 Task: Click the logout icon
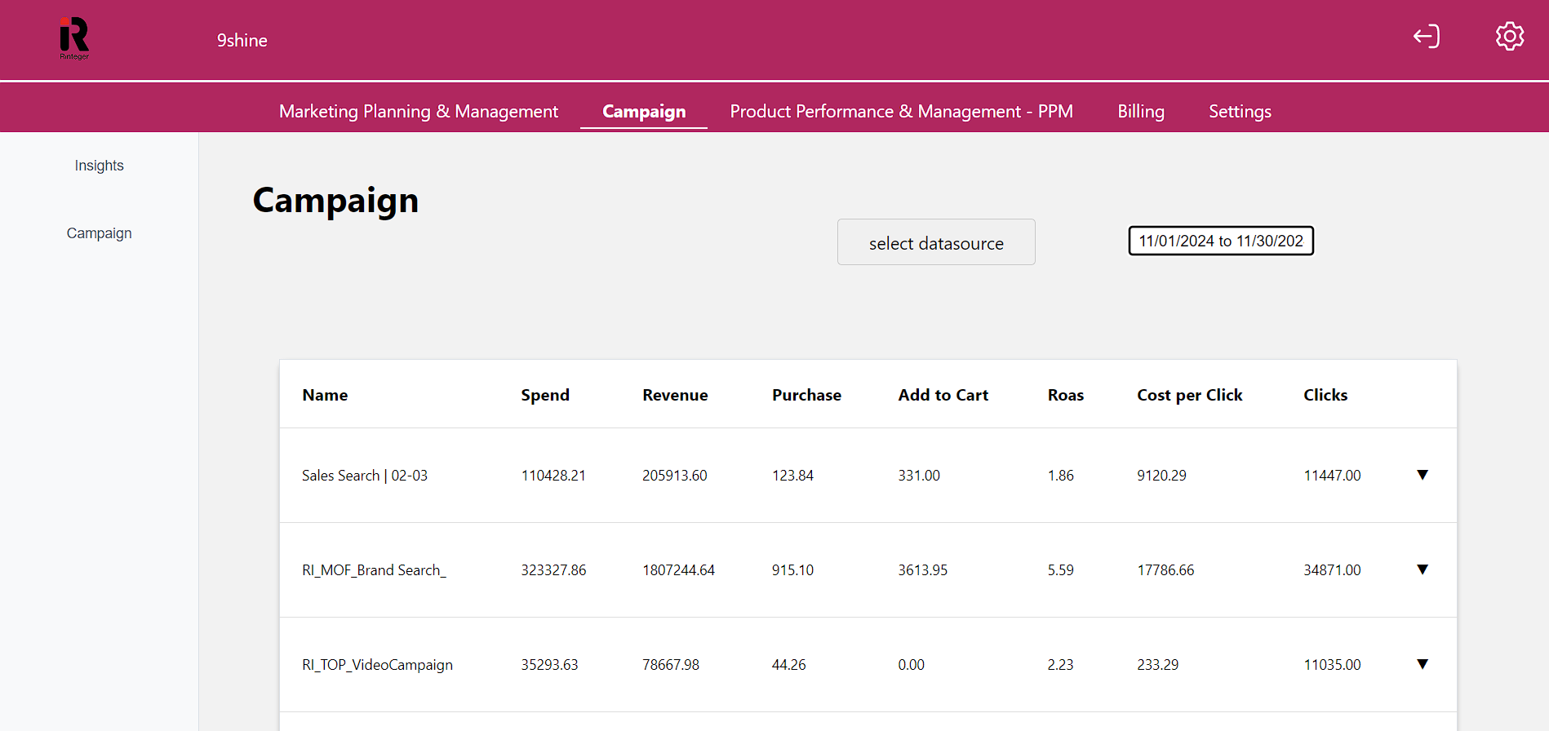pos(1427,36)
